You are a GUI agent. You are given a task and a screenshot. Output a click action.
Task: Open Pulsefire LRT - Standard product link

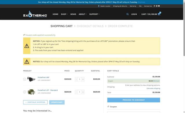[48, 90]
